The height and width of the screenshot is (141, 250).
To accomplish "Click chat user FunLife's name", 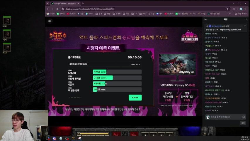I will point(208,110).
